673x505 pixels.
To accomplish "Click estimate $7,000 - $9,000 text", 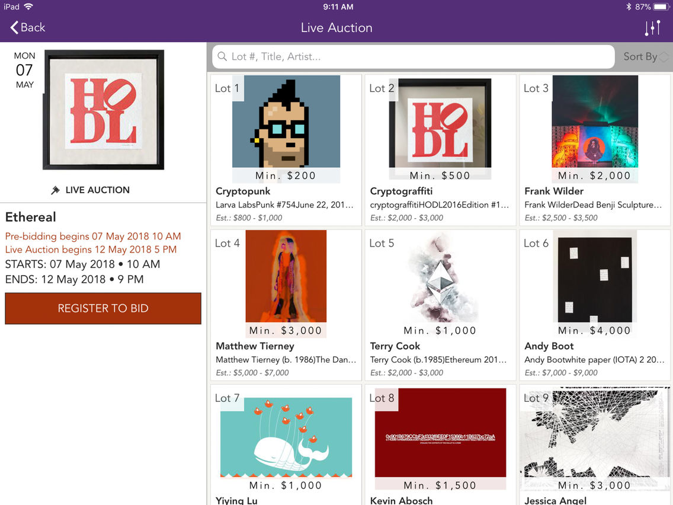I will coord(561,373).
